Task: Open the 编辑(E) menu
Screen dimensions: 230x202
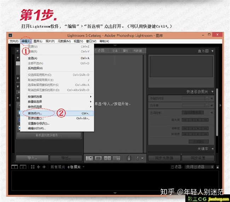Action: 26,41
